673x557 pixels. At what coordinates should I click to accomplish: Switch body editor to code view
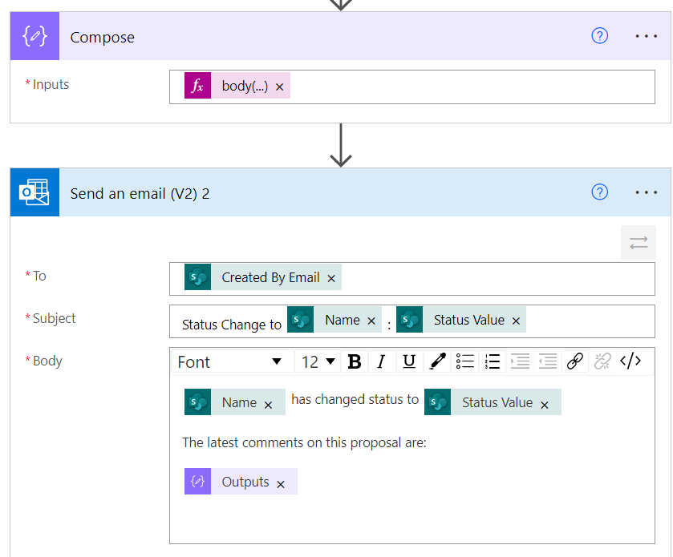coord(630,362)
